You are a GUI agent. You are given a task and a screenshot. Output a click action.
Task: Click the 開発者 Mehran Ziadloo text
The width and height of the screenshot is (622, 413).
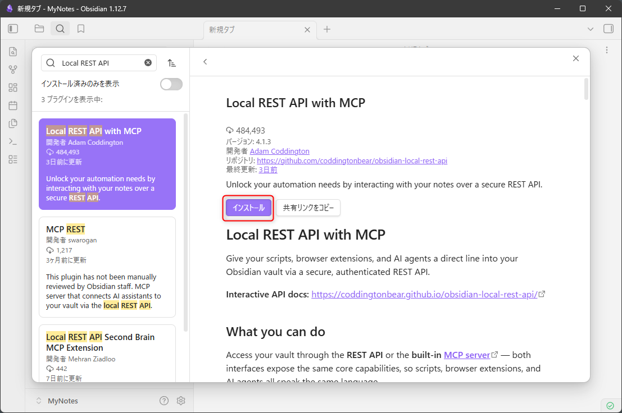[x=80, y=359]
